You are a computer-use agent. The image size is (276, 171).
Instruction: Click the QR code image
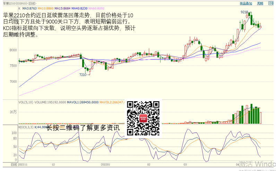144,118
